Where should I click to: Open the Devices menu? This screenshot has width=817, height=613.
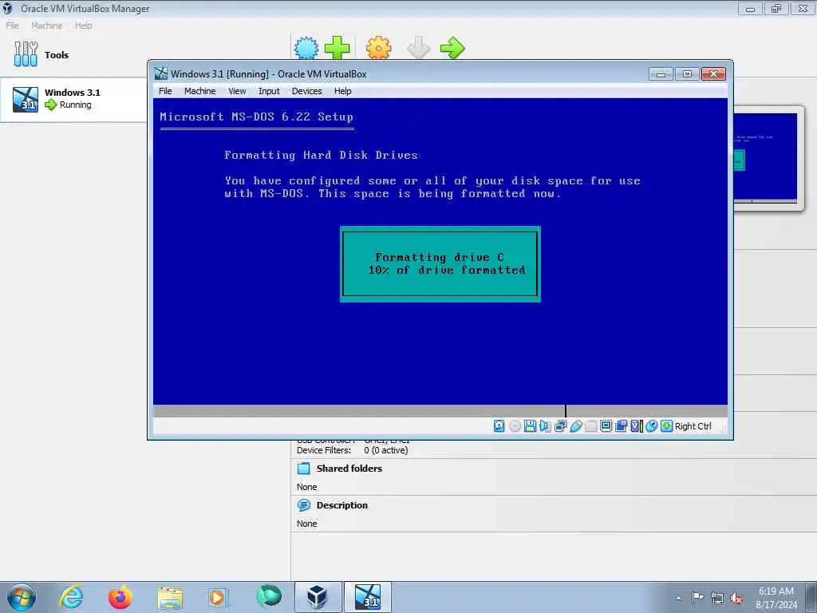[307, 91]
